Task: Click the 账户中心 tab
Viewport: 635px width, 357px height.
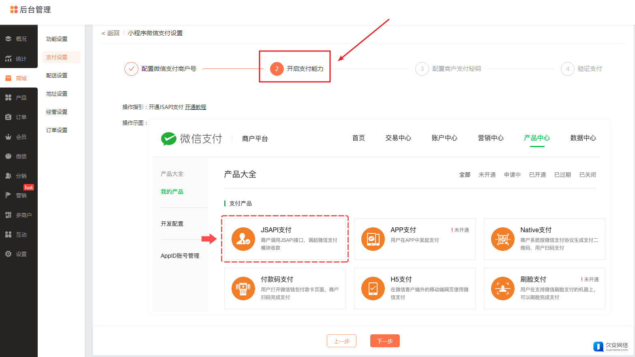Action: [x=444, y=138]
